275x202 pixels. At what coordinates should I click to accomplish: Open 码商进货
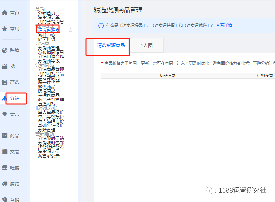point(47,39)
